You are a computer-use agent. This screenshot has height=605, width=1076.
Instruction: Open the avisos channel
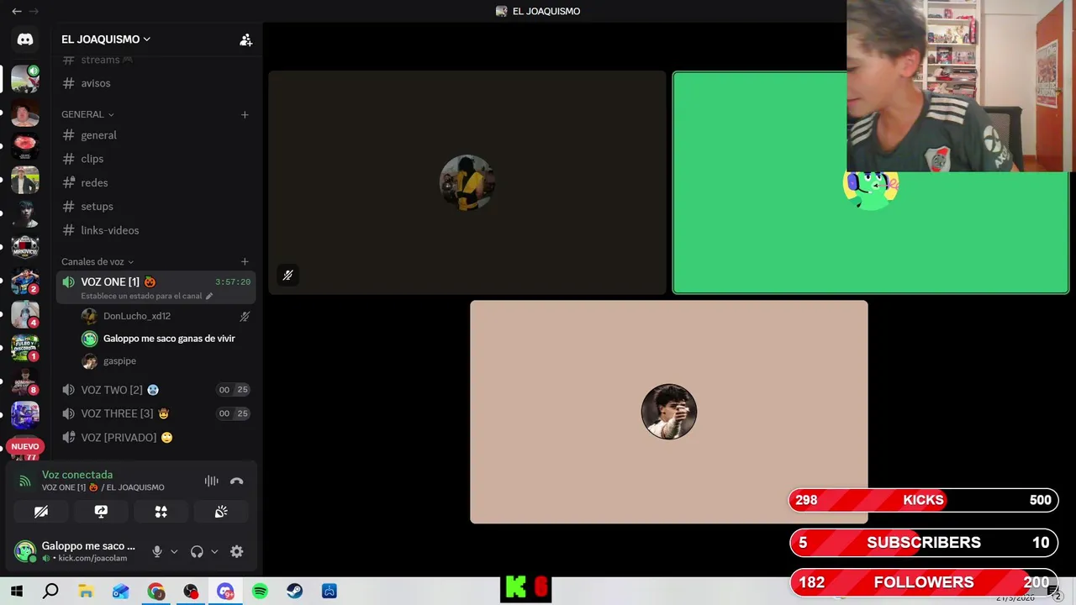point(156,83)
